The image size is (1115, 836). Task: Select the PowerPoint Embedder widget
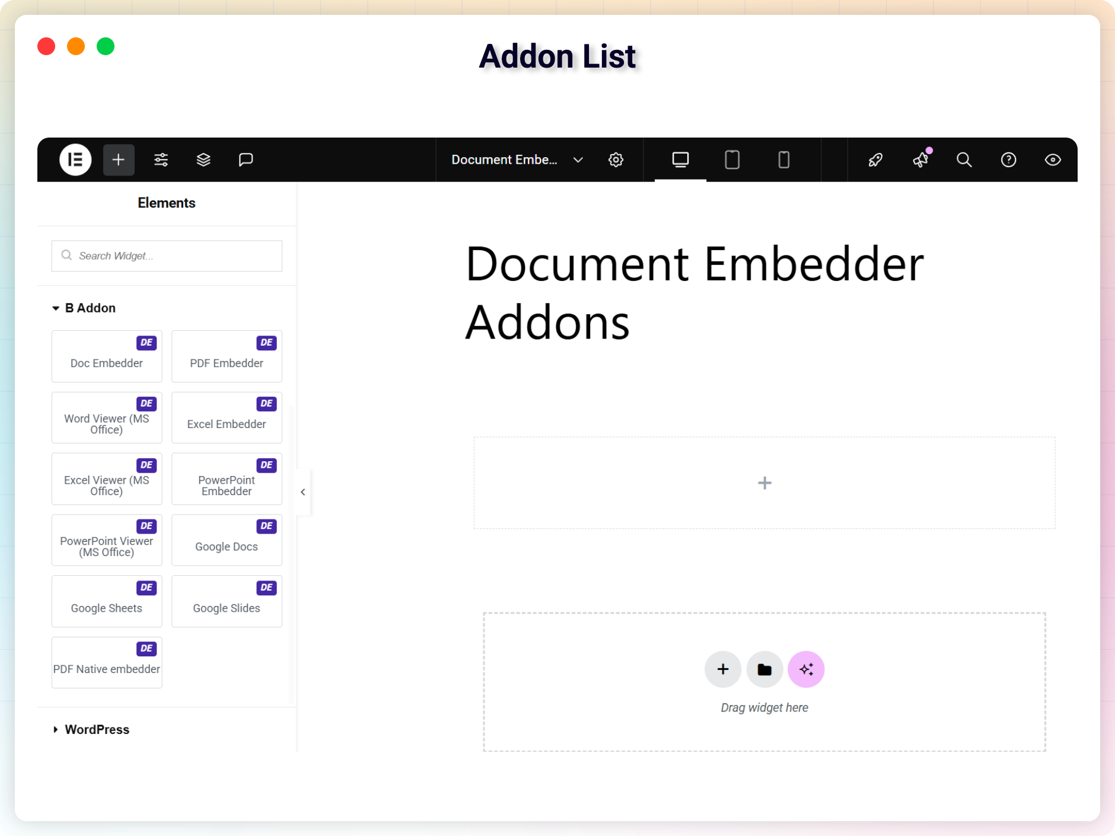(227, 478)
